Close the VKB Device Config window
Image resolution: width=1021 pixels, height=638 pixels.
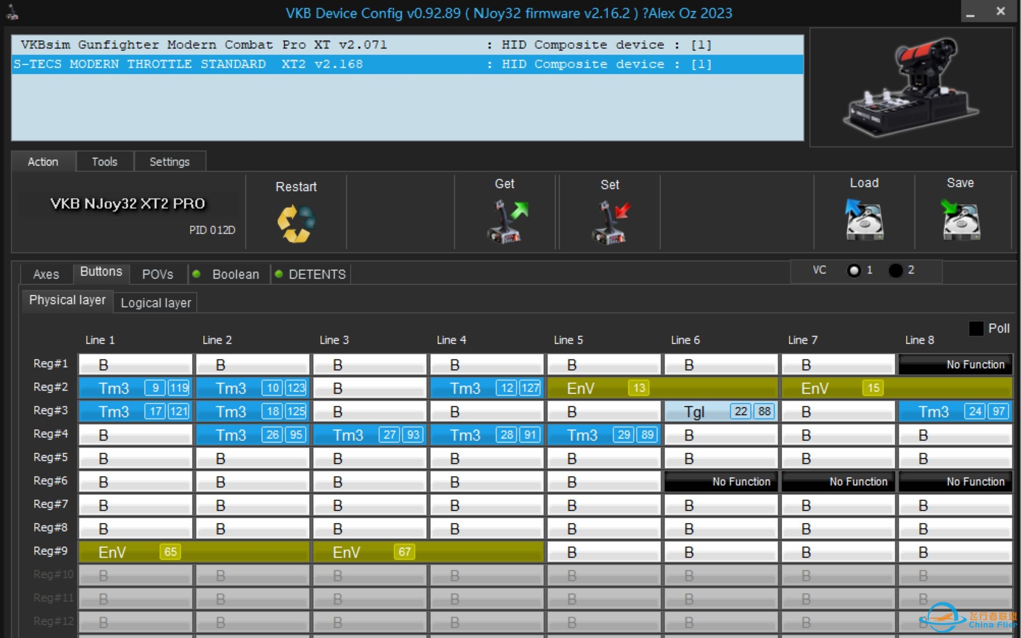tap(1001, 11)
